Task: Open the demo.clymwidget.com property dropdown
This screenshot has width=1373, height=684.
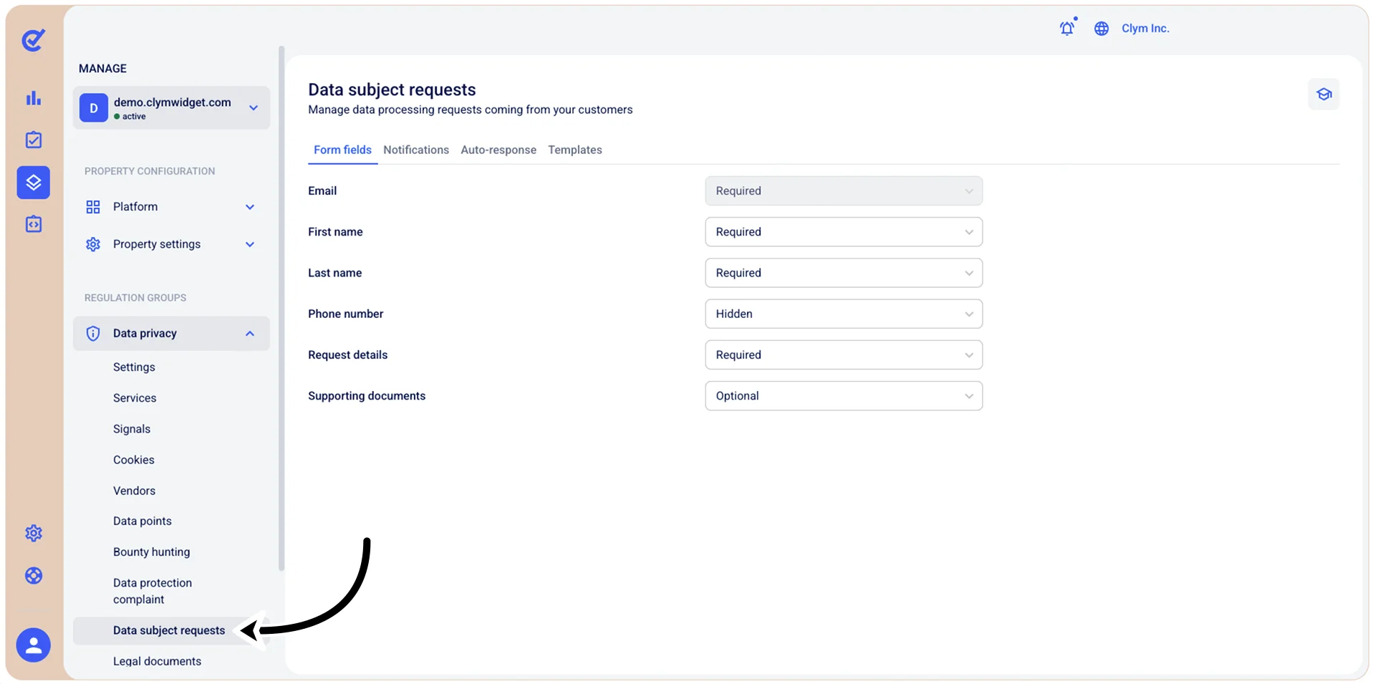Action: point(171,108)
